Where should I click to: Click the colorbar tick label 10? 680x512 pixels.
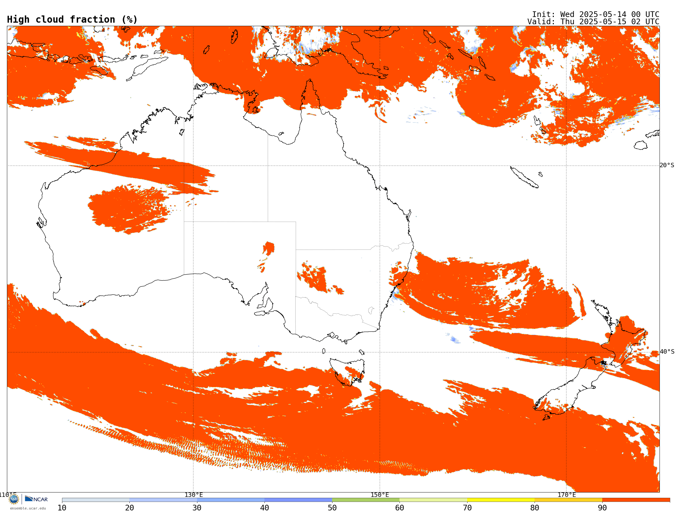coord(62,508)
